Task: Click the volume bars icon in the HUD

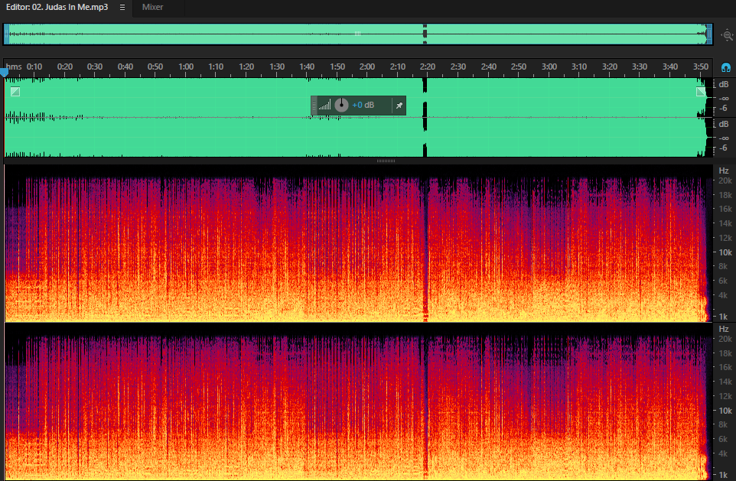Action: click(324, 105)
